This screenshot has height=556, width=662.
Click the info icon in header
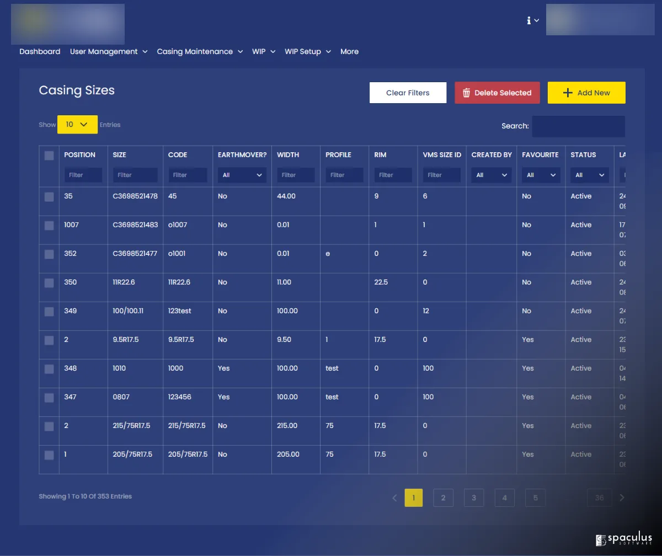[529, 20]
